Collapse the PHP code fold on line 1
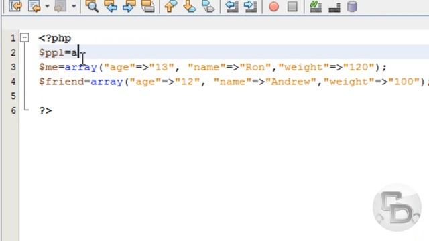The height and width of the screenshot is (241, 429). click(x=25, y=37)
